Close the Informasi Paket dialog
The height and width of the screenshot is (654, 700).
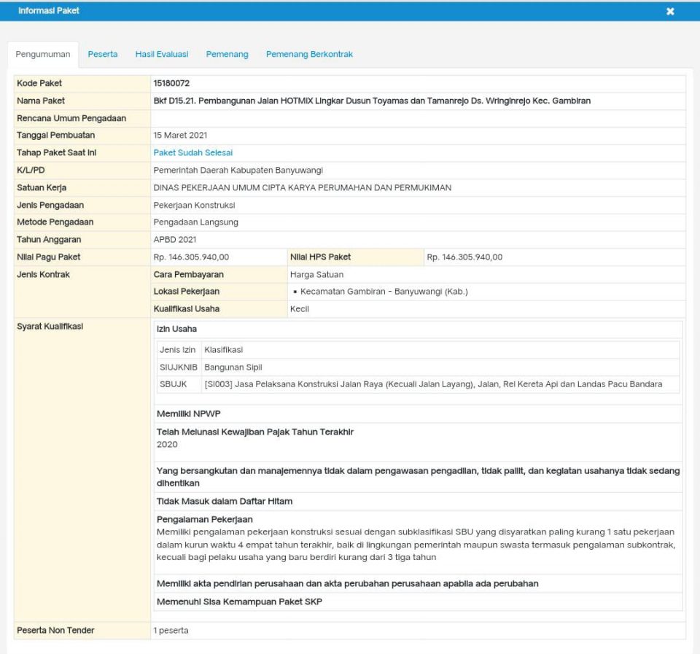pyautogui.click(x=670, y=12)
